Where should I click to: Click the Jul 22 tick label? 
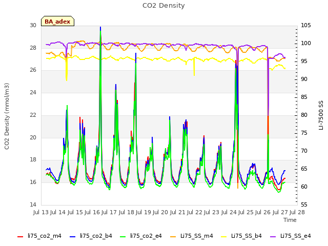[196, 212]
